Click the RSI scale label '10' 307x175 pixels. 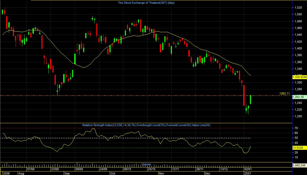pyautogui.click(x=296, y=158)
